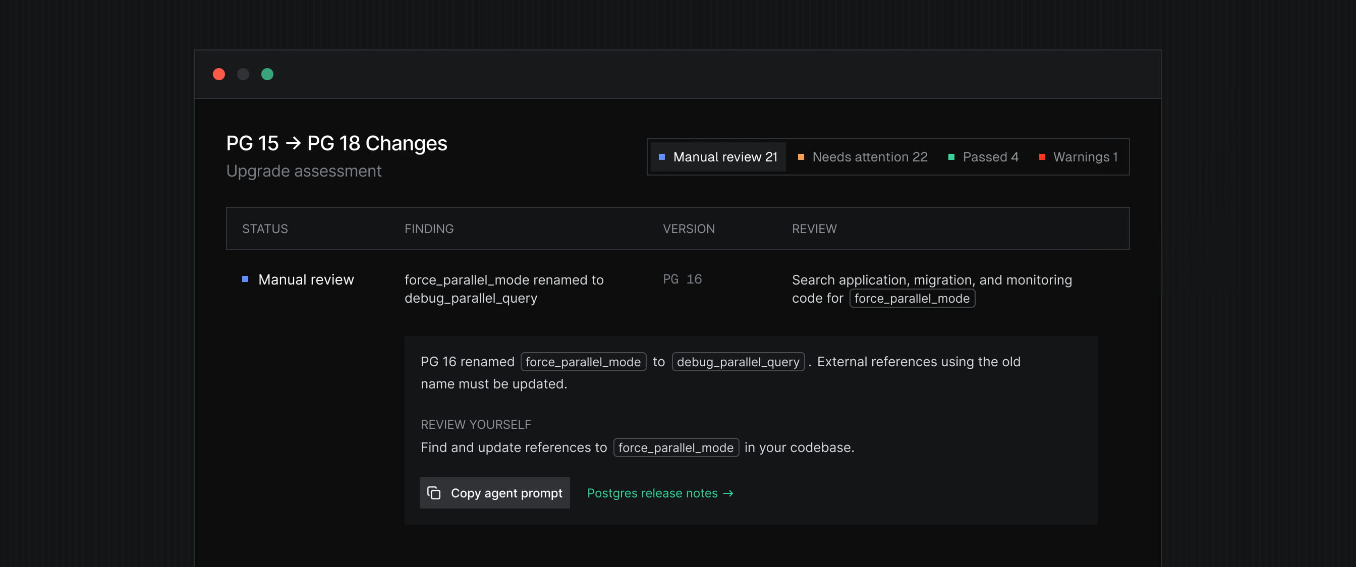Click the green square on the Passed tab

click(x=951, y=157)
